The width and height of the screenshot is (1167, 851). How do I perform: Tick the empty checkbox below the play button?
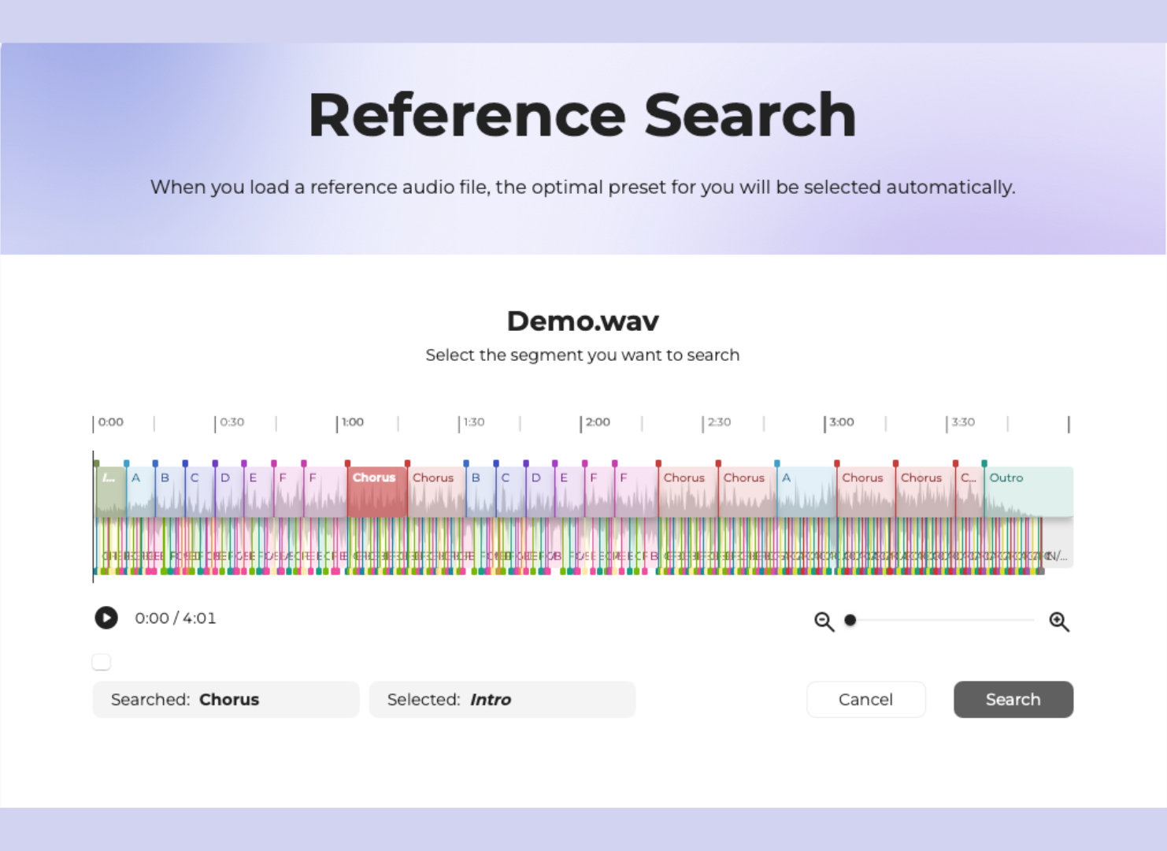tap(102, 662)
